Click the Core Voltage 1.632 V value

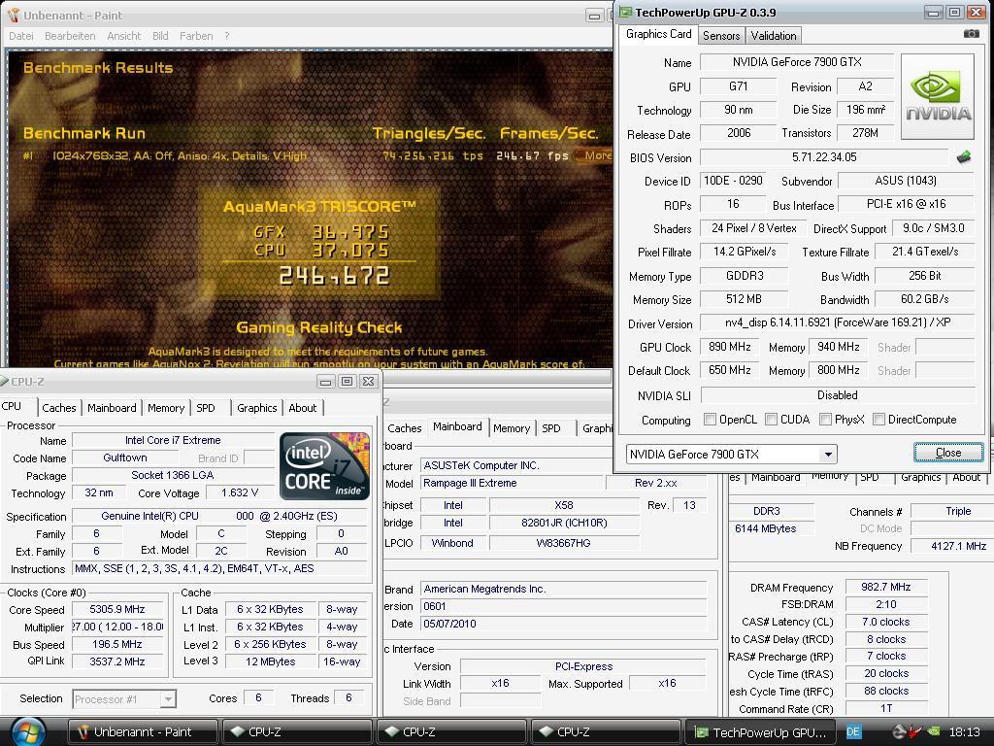[x=240, y=492]
